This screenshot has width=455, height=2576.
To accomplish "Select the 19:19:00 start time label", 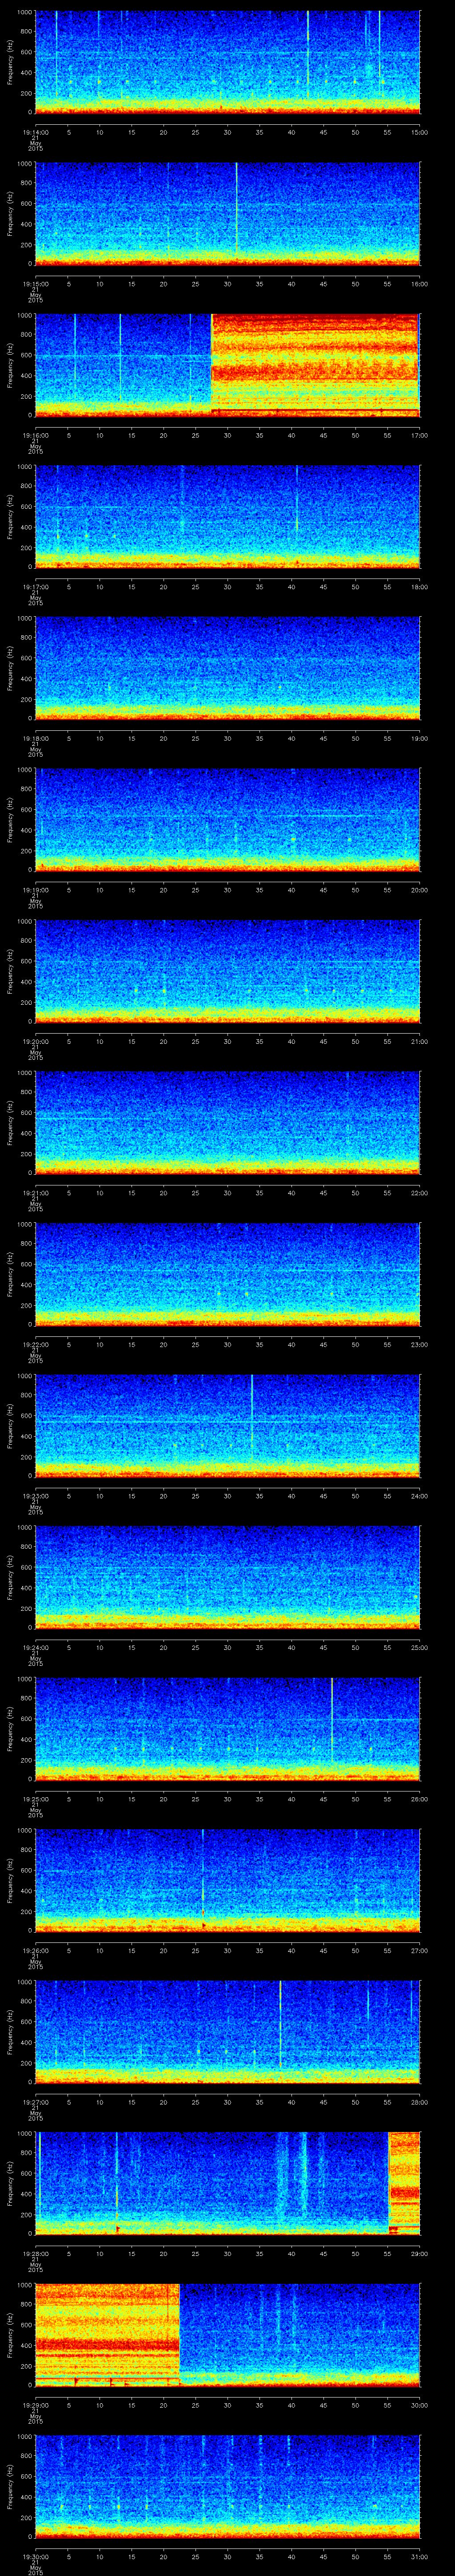I will tap(35, 890).
